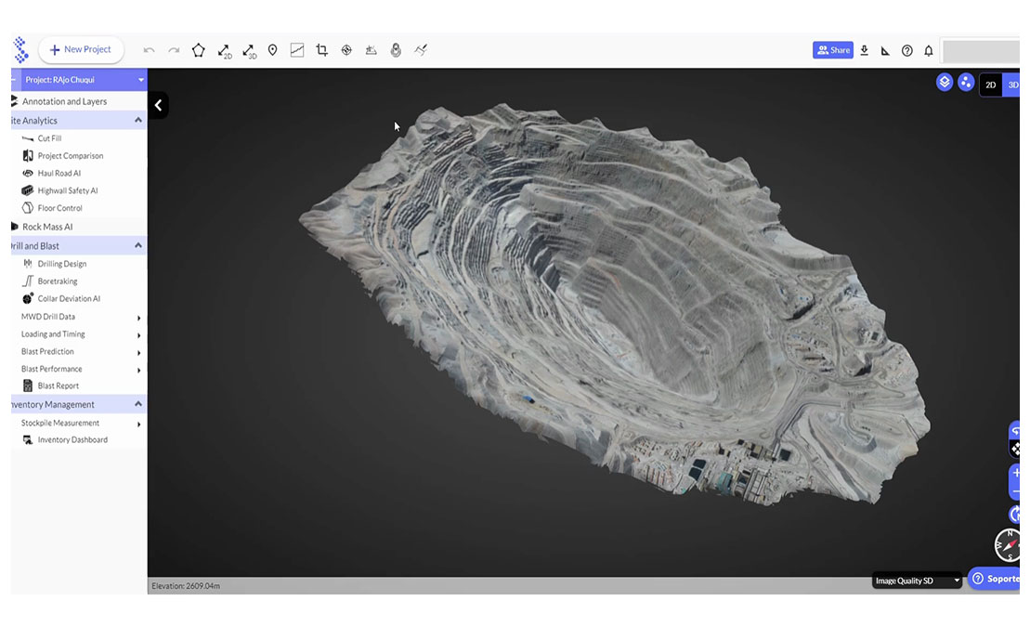
Task: Open Haul Road AI from sidebar
Action: (x=59, y=174)
